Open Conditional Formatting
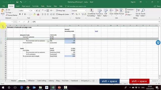 (91, 13)
